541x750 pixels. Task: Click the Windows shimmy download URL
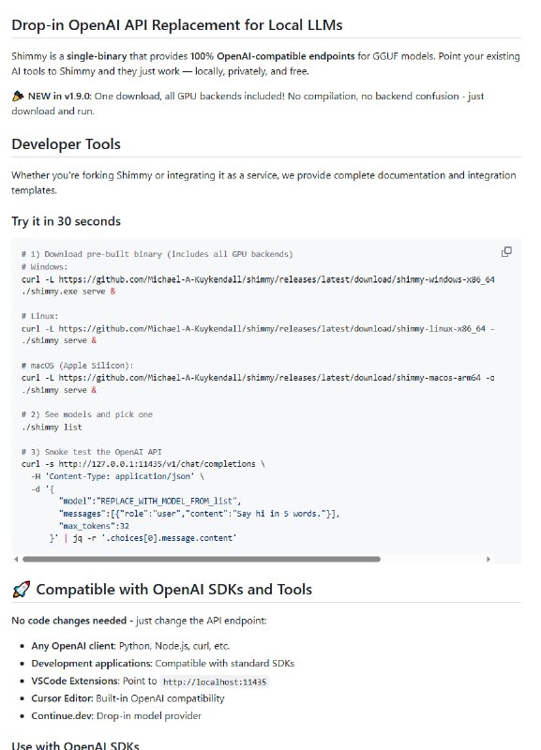point(277,279)
